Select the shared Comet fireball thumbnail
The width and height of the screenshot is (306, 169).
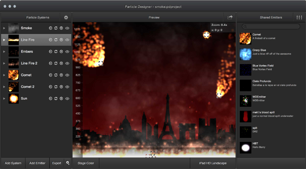(245, 39)
